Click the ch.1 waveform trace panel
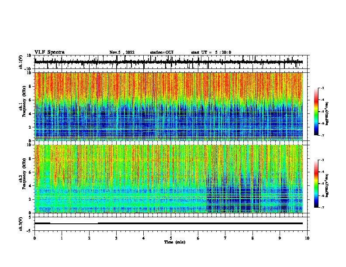 tap(171, 62)
